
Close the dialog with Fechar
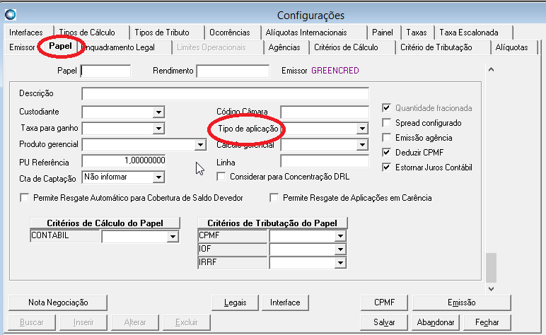(x=487, y=322)
